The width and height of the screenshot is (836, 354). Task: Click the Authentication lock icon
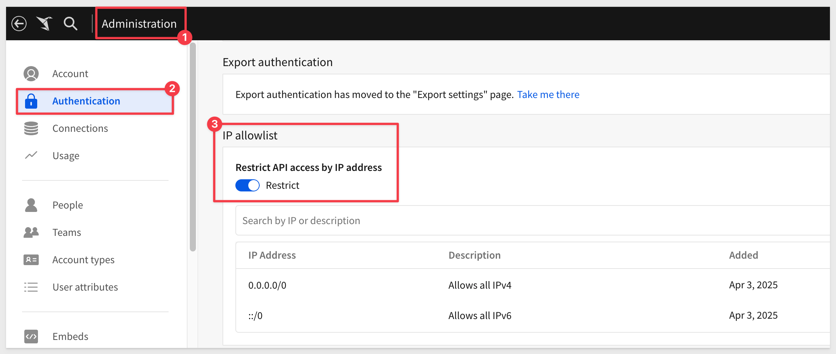pos(31,101)
